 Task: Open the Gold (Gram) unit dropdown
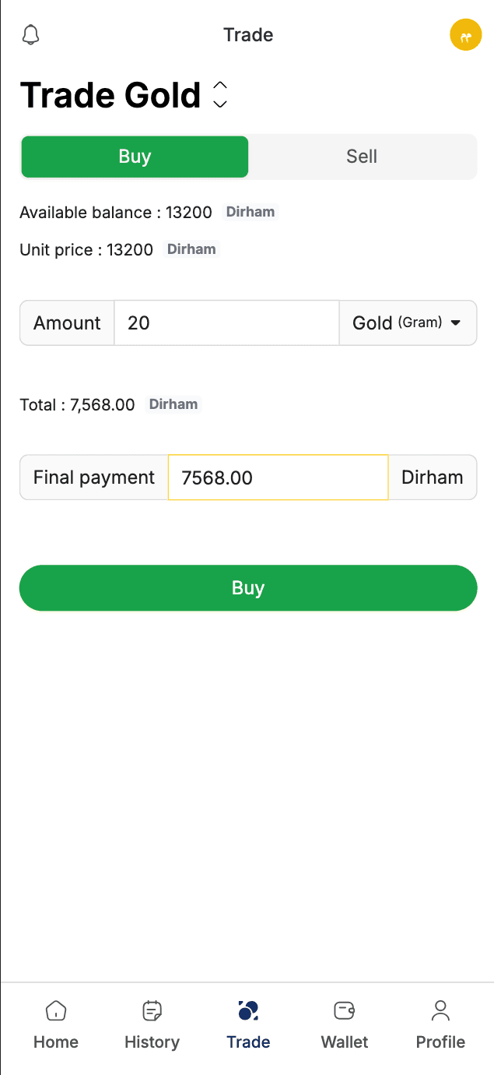pyautogui.click(x=408, y=322)
